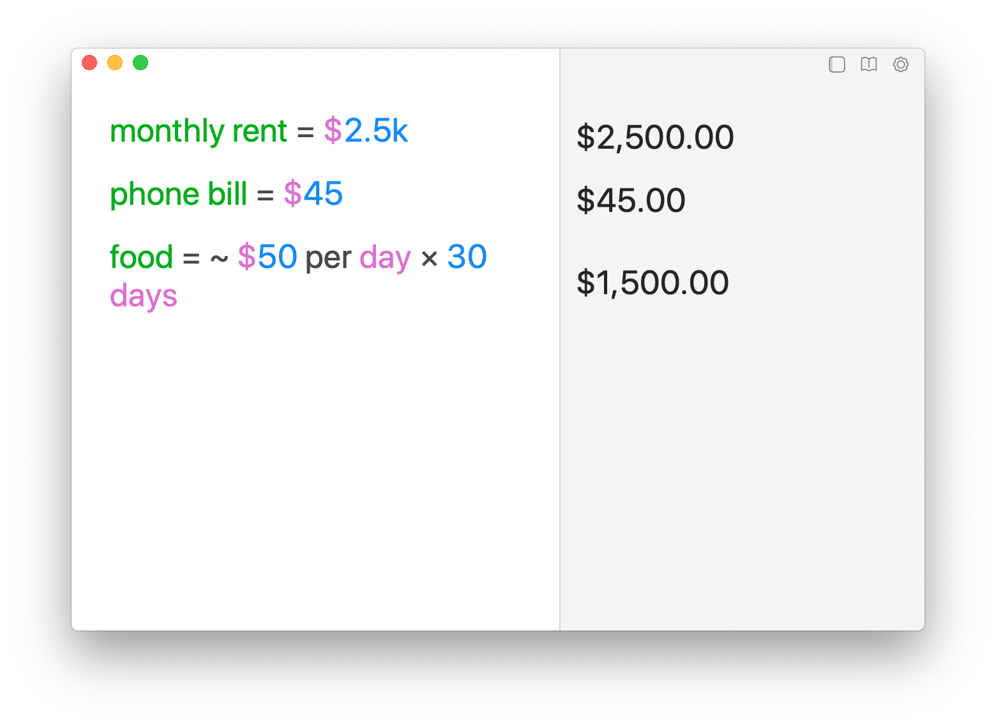Click the number 30 in food line
996x725 pixels.
(x=467, y=257)
